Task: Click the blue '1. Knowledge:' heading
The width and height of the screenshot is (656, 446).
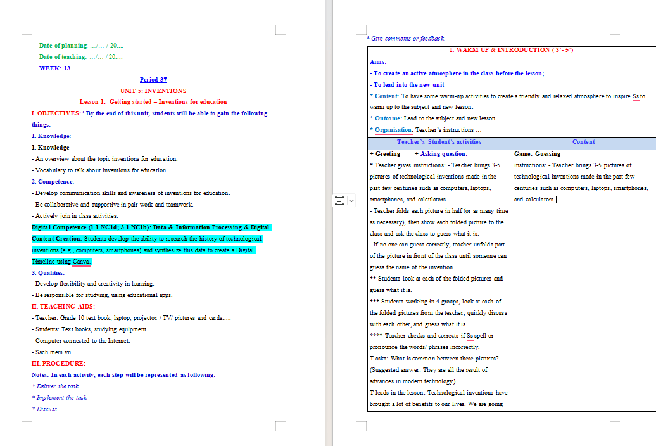Action: (x=51, y=136)
